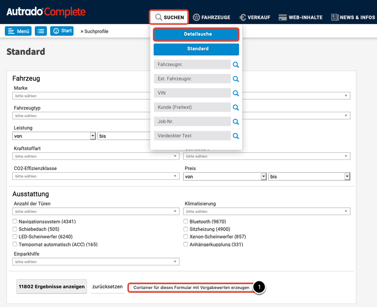Tick the Sitzheizung checkbox
Screen dimensions: 377x307
click(x=186, y=229)
